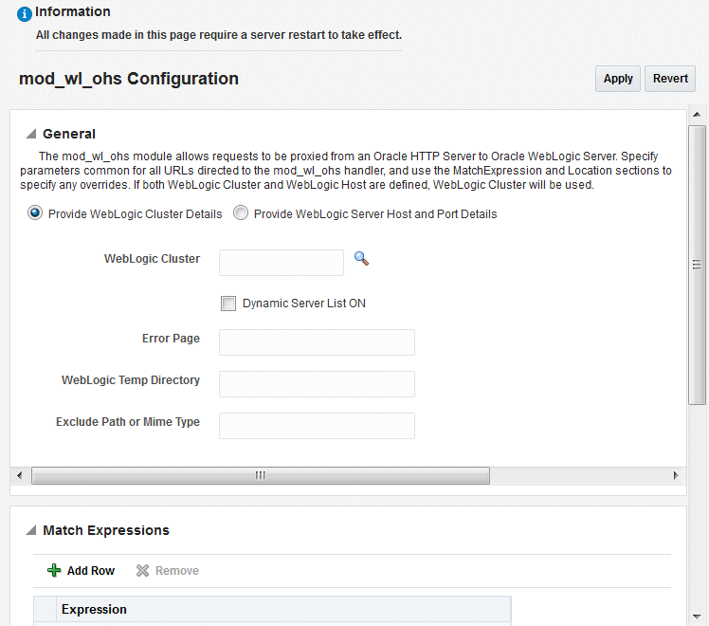Click the vertical scrollbar thumb
Image resolution: width=709 pixels, height=626 pixels.
697,265
